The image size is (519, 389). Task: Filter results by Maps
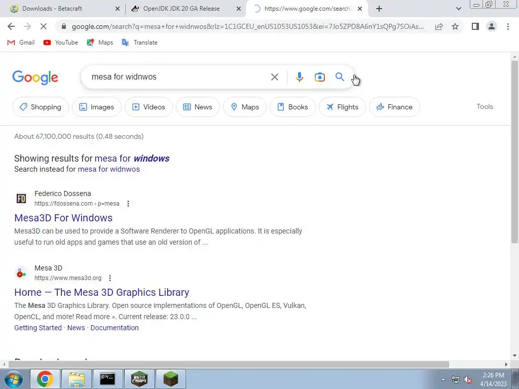[x=245, y=107]
